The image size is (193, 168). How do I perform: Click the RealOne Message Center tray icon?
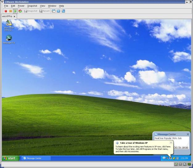tap(164, 158)
